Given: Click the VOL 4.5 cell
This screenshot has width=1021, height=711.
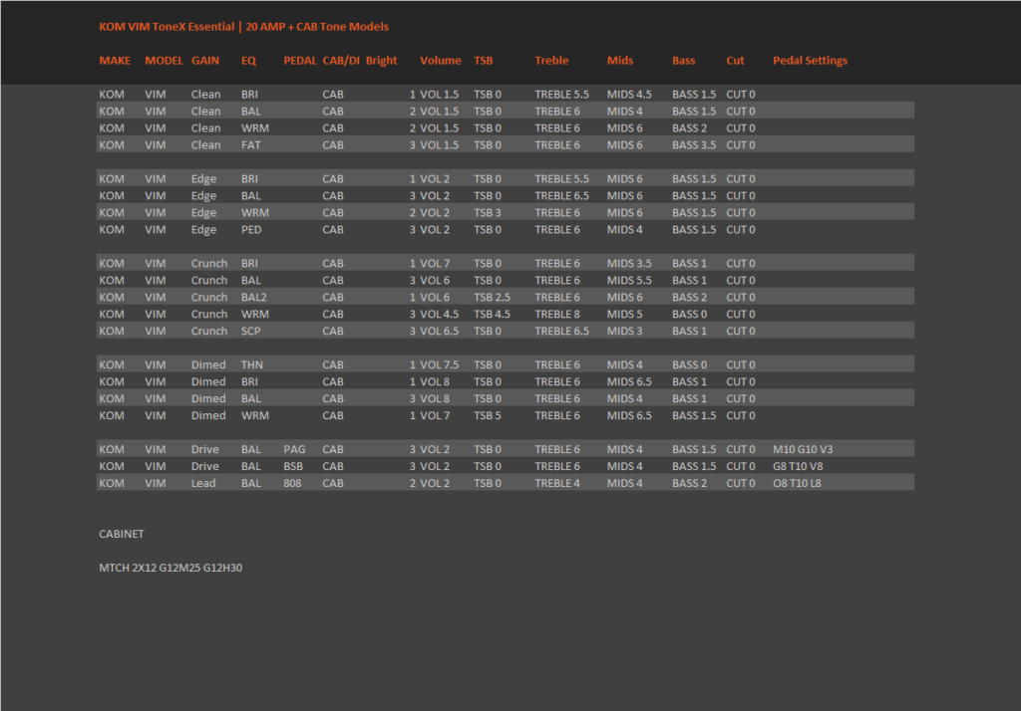Looking at the screenshot, I should pos(439,315).
